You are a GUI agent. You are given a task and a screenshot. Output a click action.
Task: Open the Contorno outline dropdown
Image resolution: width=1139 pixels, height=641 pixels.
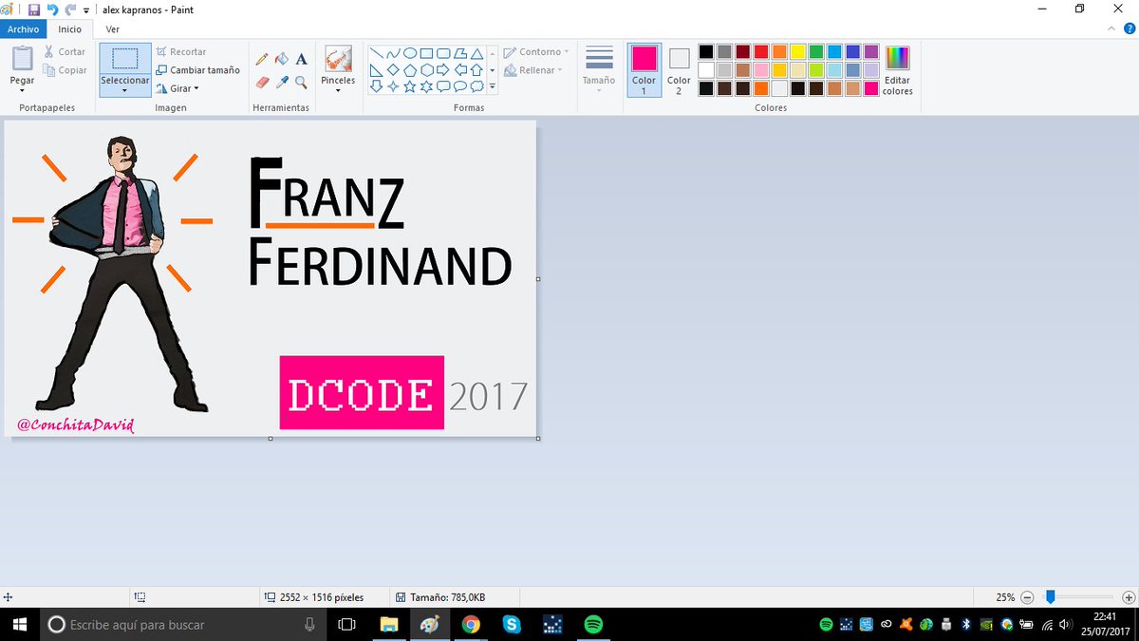pyautogui.click(x=536, y=52)
